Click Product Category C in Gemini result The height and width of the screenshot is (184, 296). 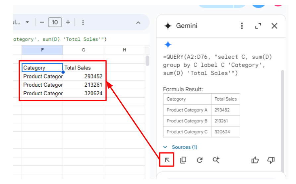(x=187, y=132)
